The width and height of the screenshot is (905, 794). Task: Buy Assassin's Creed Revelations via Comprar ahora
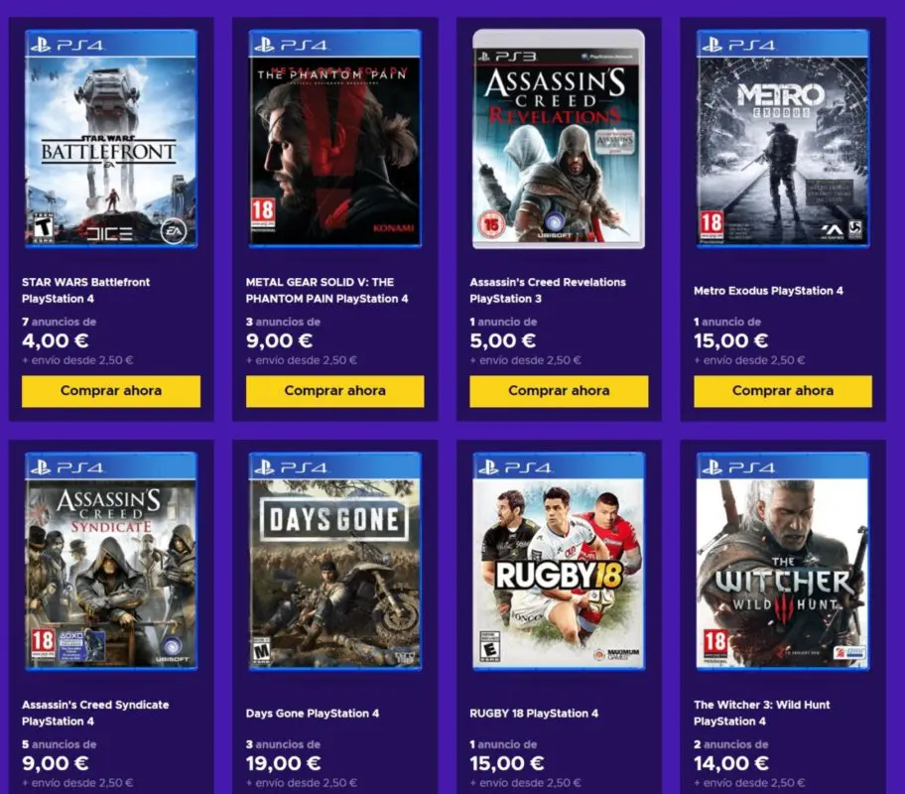tap(559, 391)
